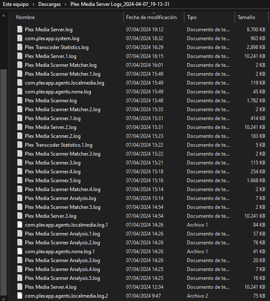Select file Plex Media Server.3.log
Viewport: 270px width, 301px height.
click(x=51, y=216)
